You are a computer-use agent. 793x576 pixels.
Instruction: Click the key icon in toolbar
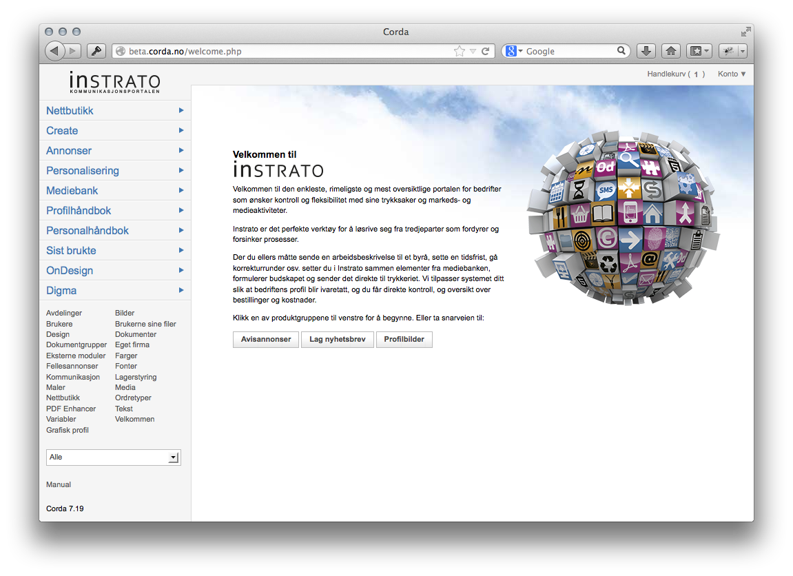pyautogui.click(x=96, y=51)
